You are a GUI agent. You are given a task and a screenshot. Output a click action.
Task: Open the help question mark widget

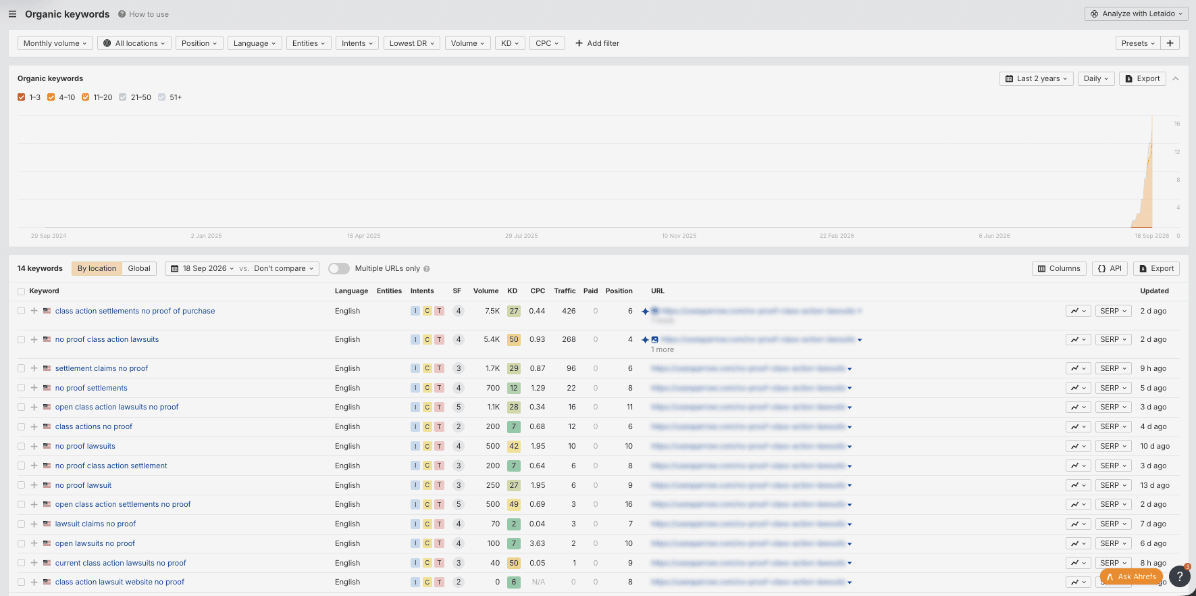click(x=1180, y=576)
